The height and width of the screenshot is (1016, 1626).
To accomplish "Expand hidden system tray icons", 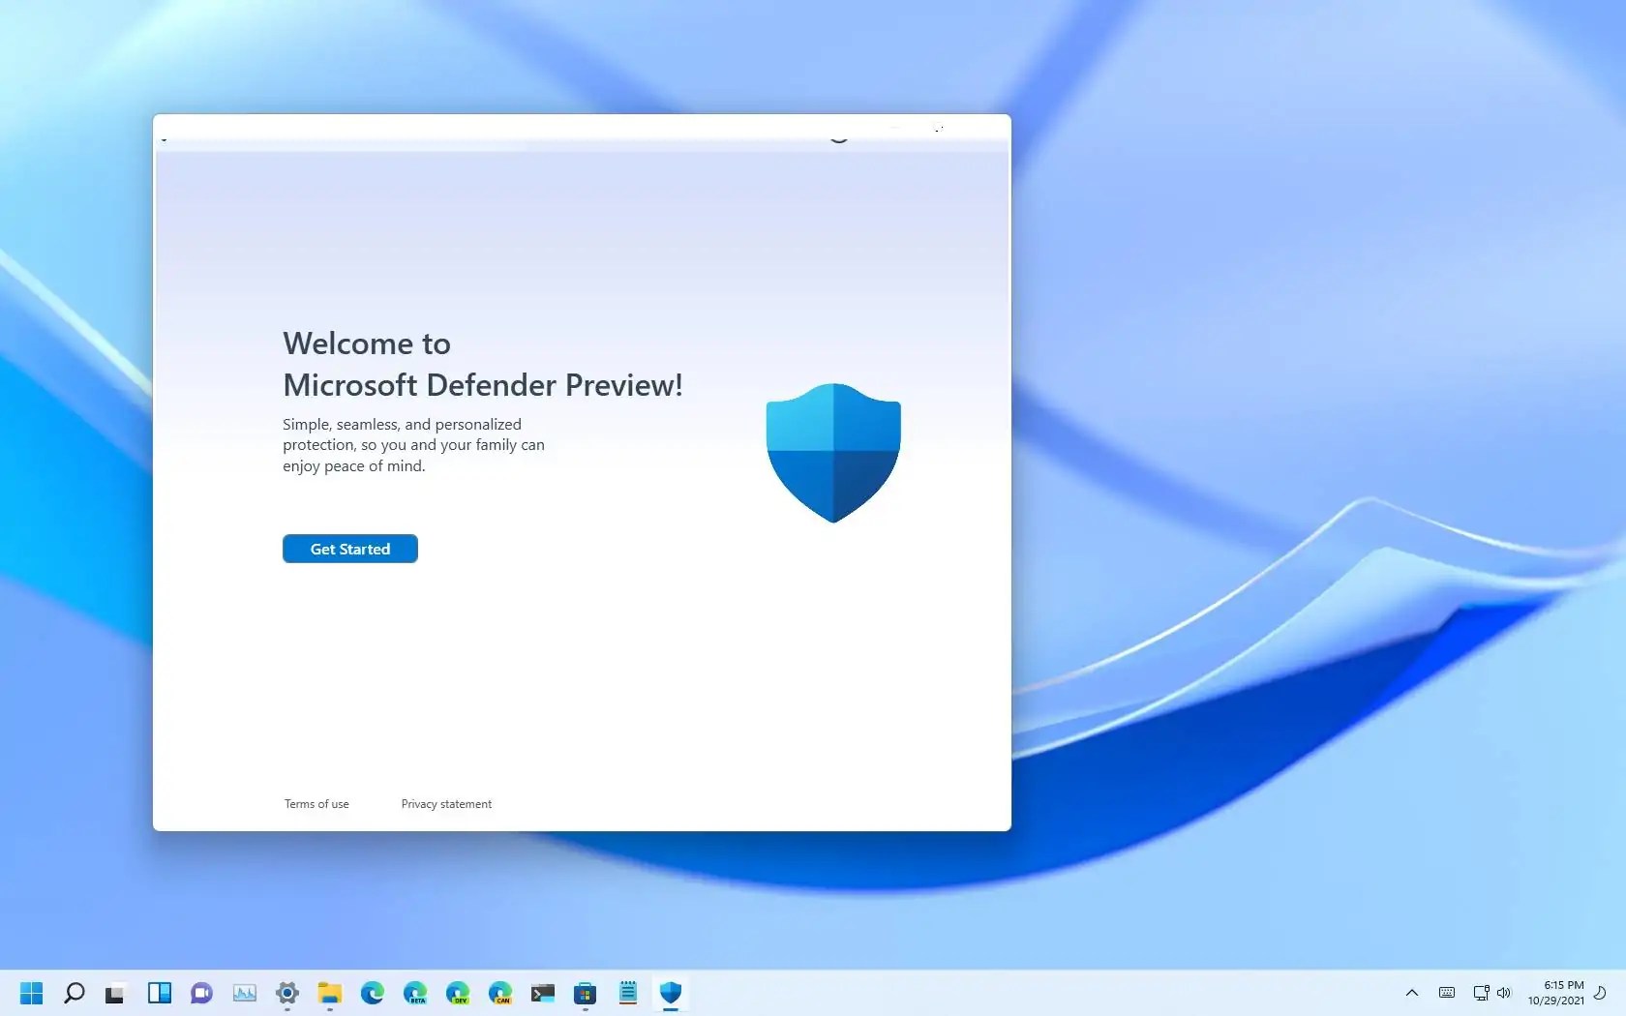I will point(1411,993).
